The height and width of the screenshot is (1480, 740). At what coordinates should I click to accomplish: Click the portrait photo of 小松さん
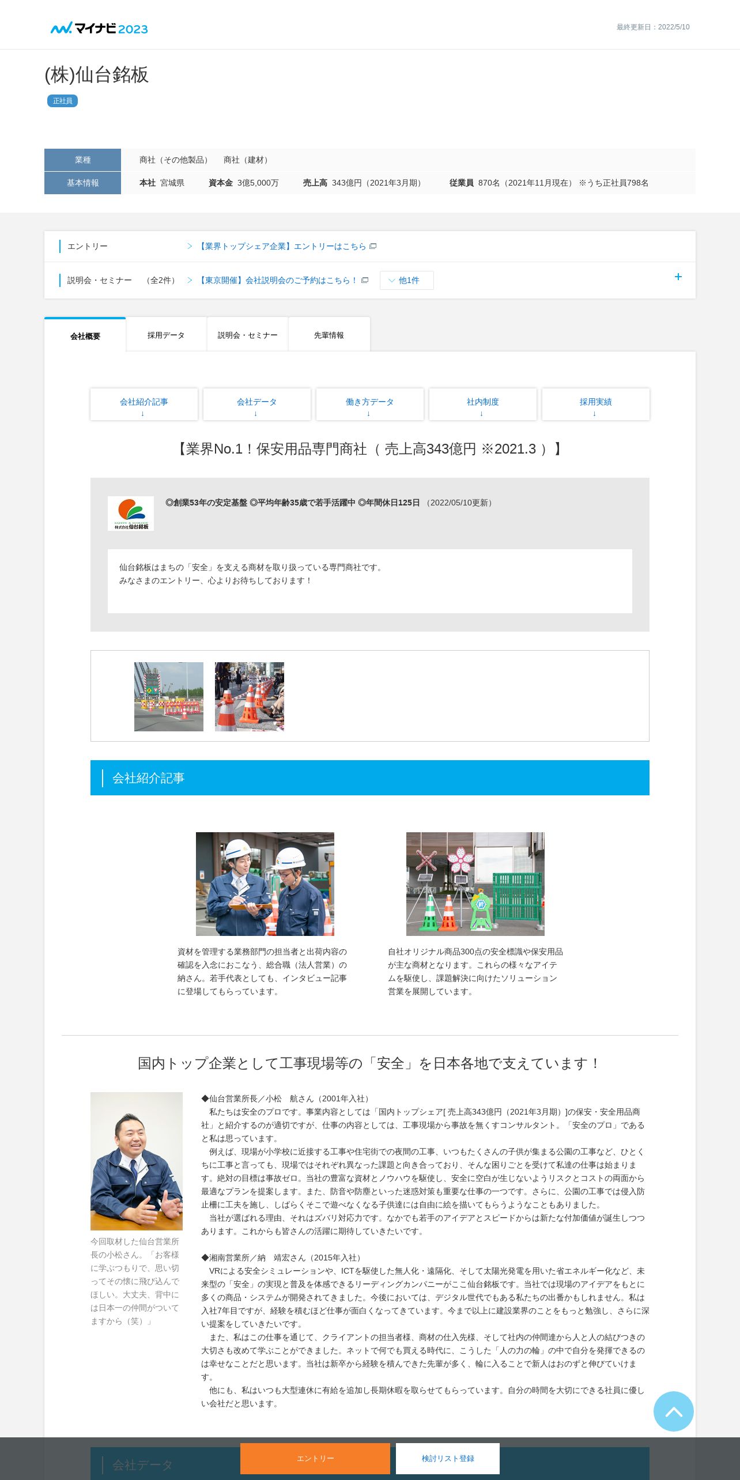[137, 1161]
